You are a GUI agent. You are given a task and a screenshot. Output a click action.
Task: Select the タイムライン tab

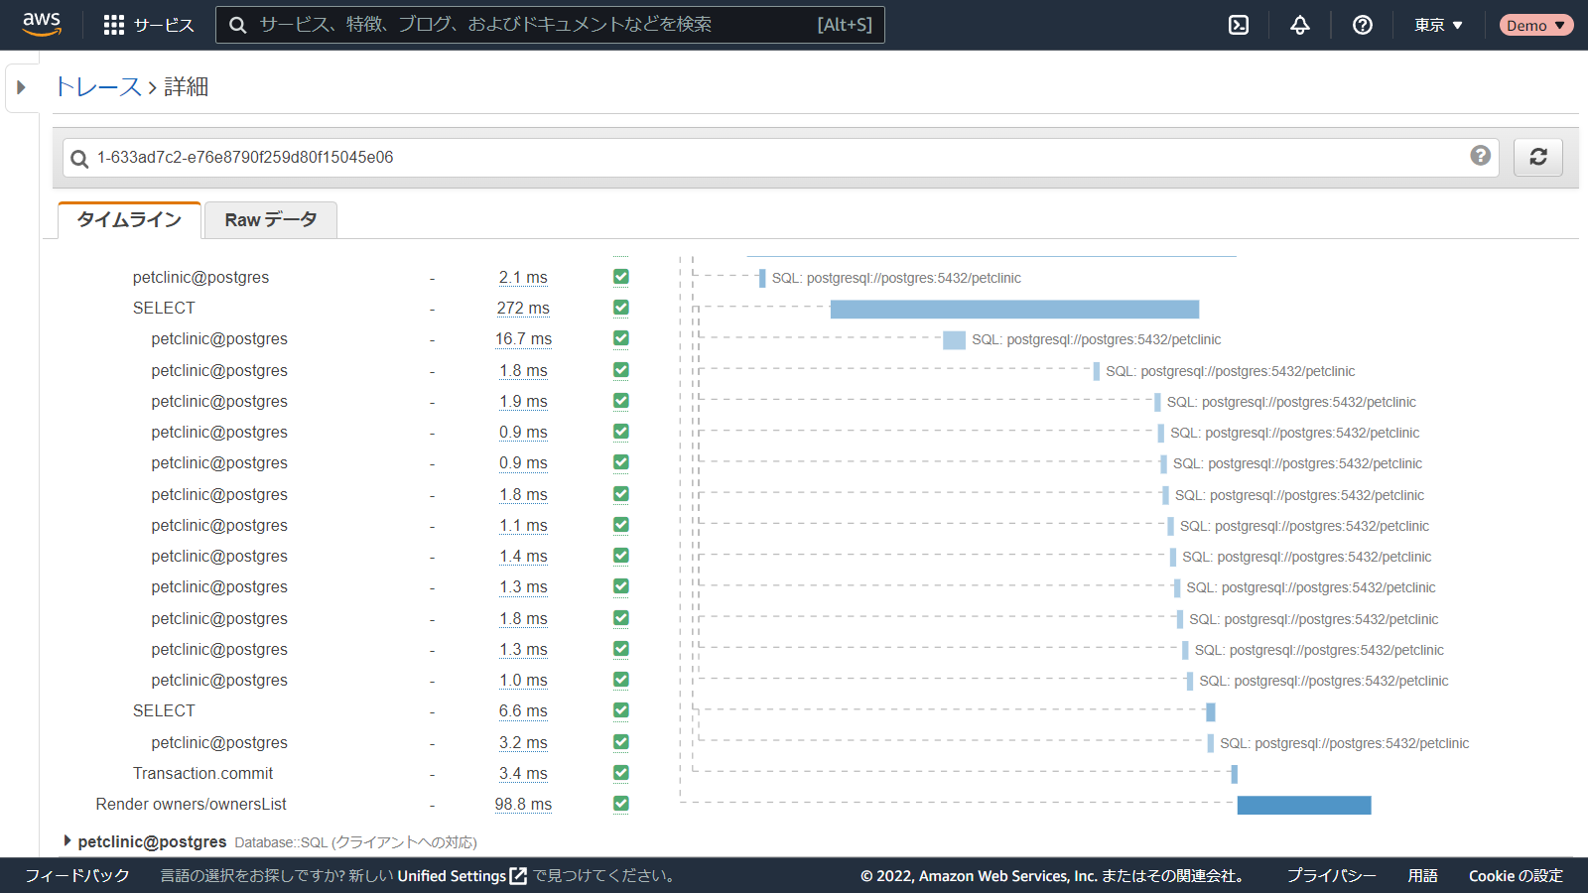click(129, 220)
